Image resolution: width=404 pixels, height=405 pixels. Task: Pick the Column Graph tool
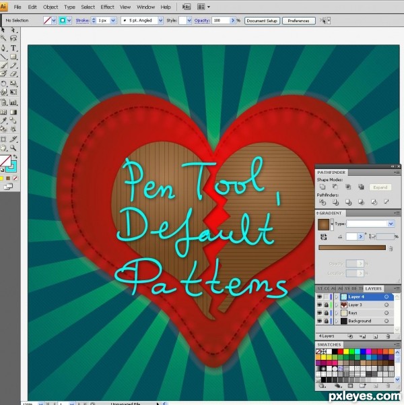(13, 102)
